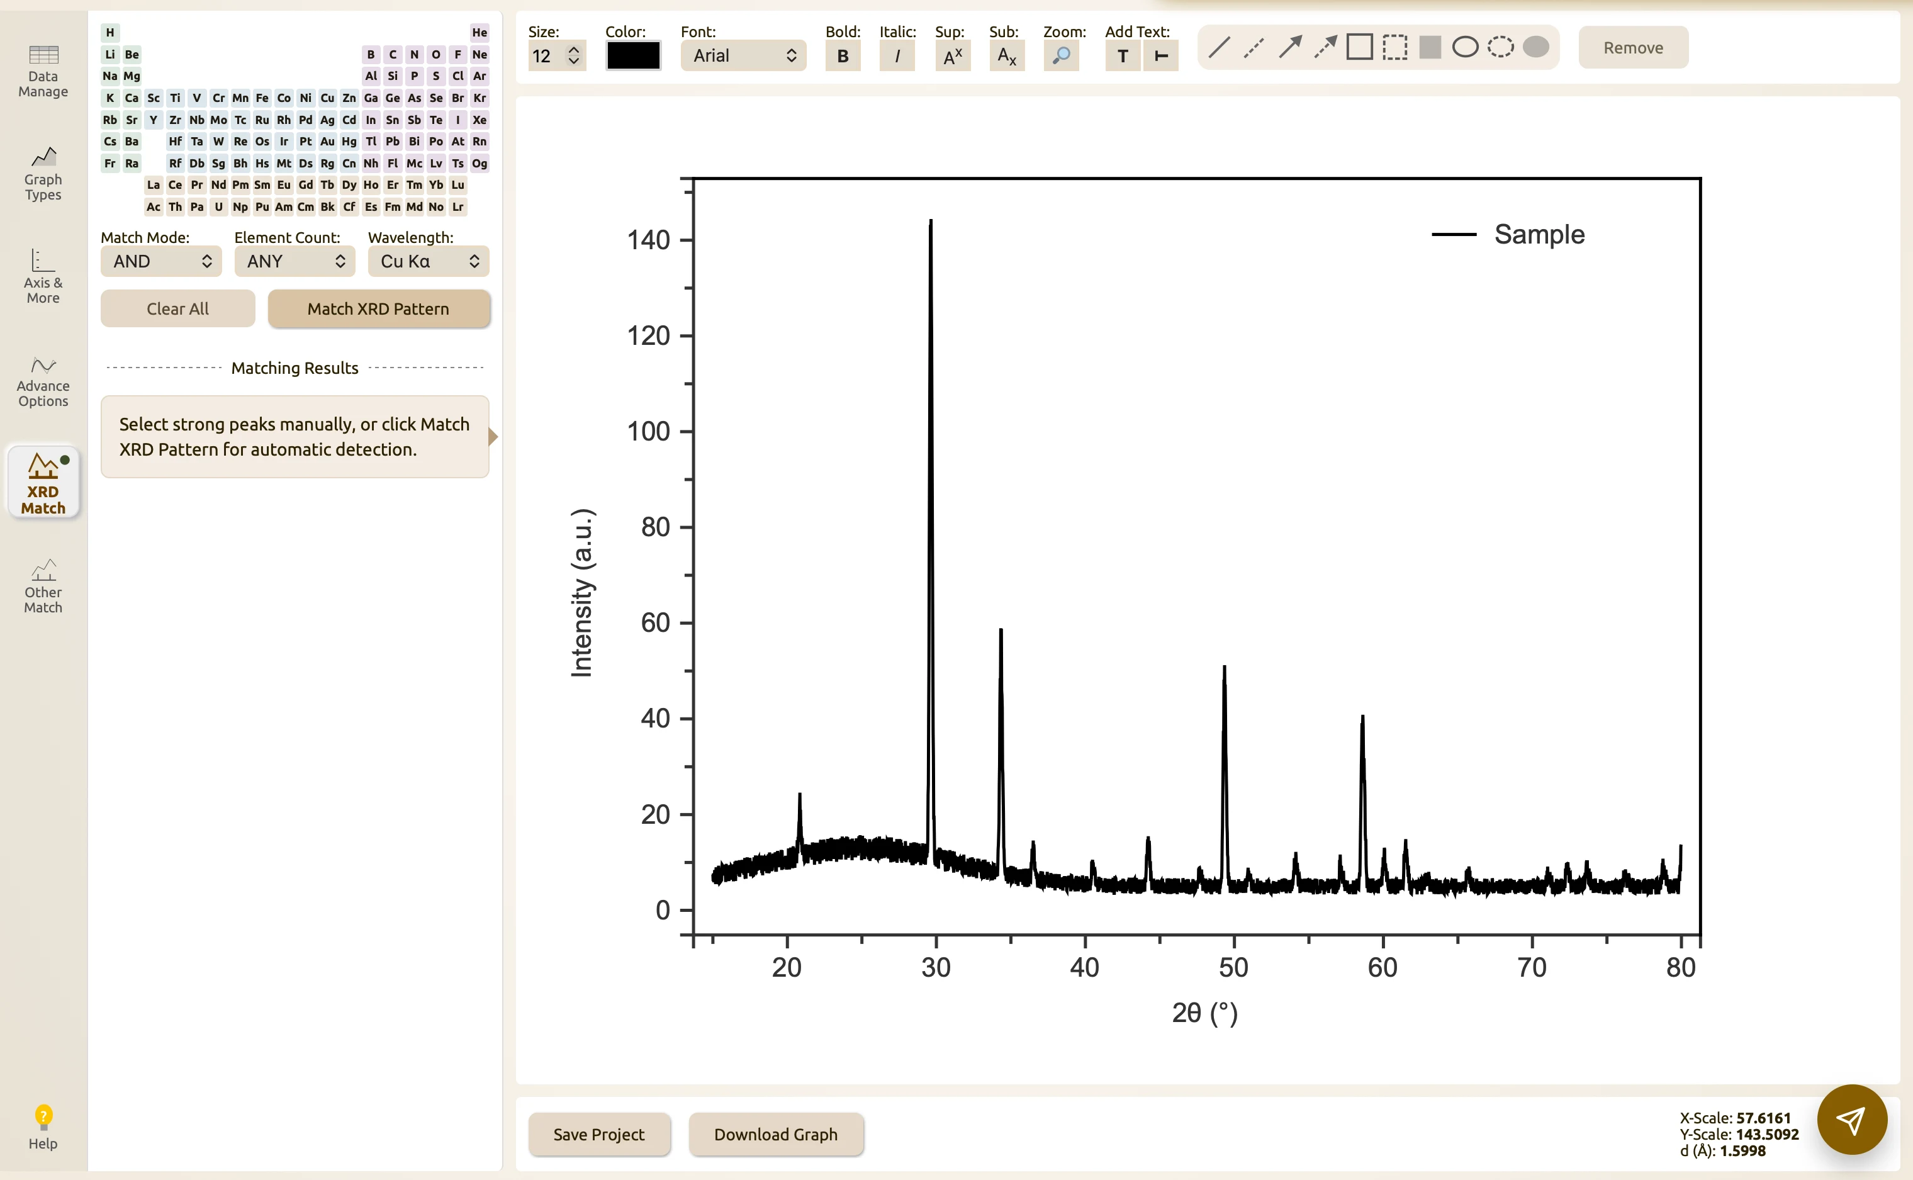Select the dashed rectangle outline tool

point(1394,48)
